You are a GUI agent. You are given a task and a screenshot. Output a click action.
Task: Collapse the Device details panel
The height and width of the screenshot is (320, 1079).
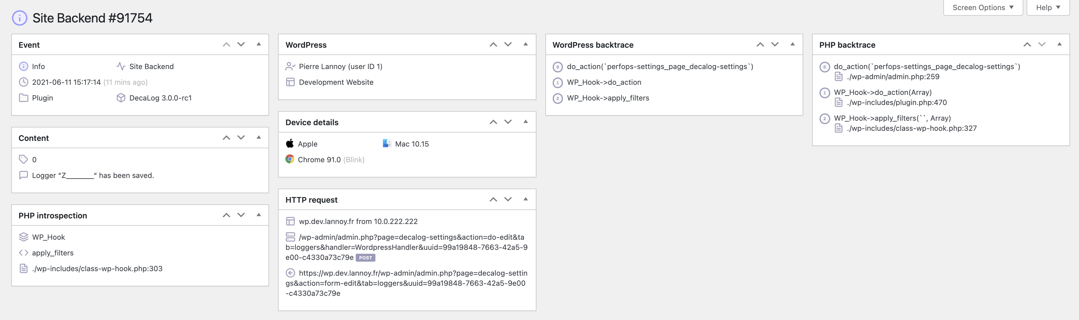tap(525, 122)
